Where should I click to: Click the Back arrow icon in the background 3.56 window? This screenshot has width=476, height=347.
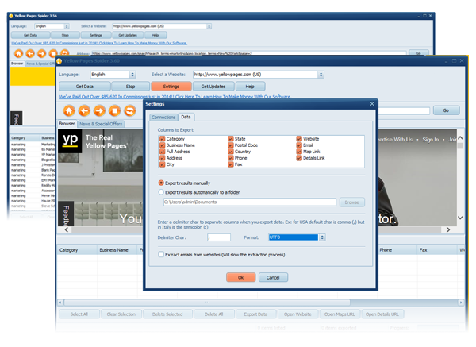click(x=30, y=54)
